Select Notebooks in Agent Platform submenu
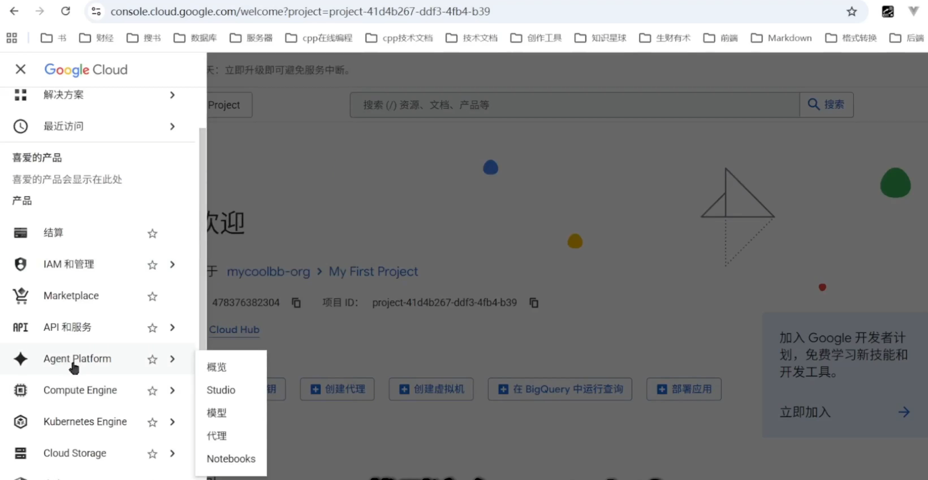This screenshot has width=928, height=480. (x=231, y=459)
